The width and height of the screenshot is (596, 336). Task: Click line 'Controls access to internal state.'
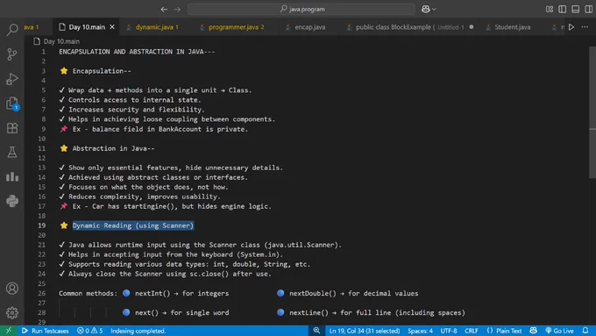click(131, 100)
